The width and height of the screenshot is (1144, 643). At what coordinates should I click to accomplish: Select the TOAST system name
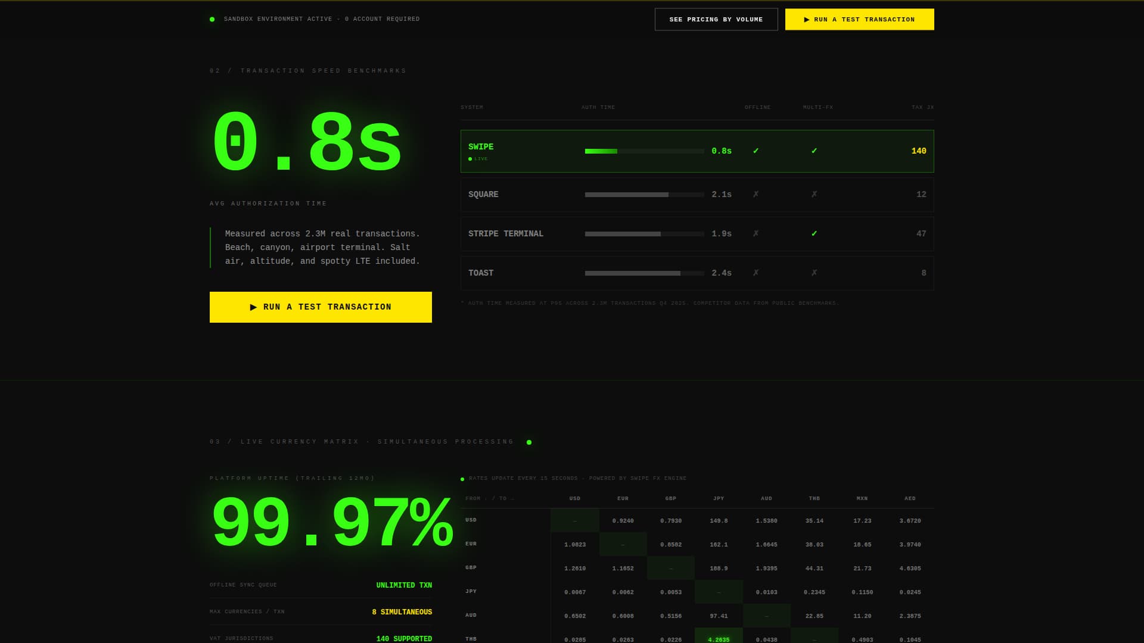[481, 273]
